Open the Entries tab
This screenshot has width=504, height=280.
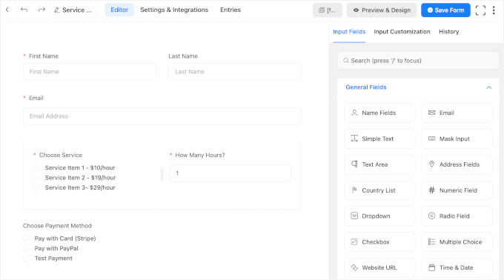[231, 10]
